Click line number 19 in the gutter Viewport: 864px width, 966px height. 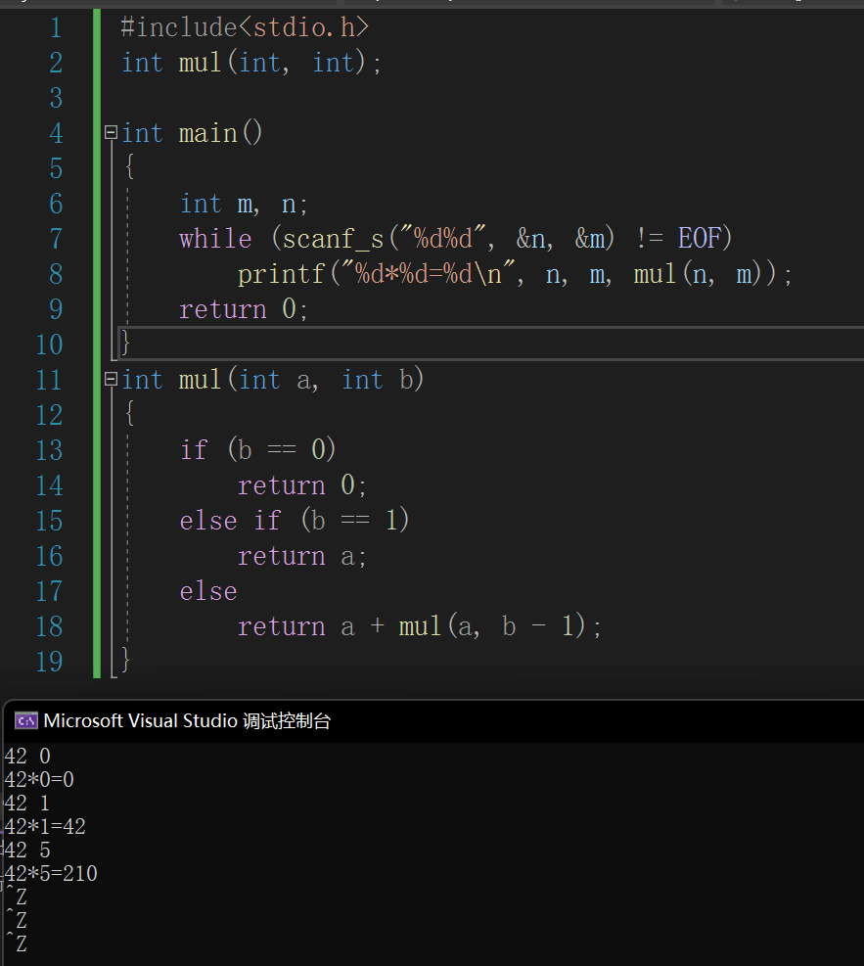(x=49, y=662)
